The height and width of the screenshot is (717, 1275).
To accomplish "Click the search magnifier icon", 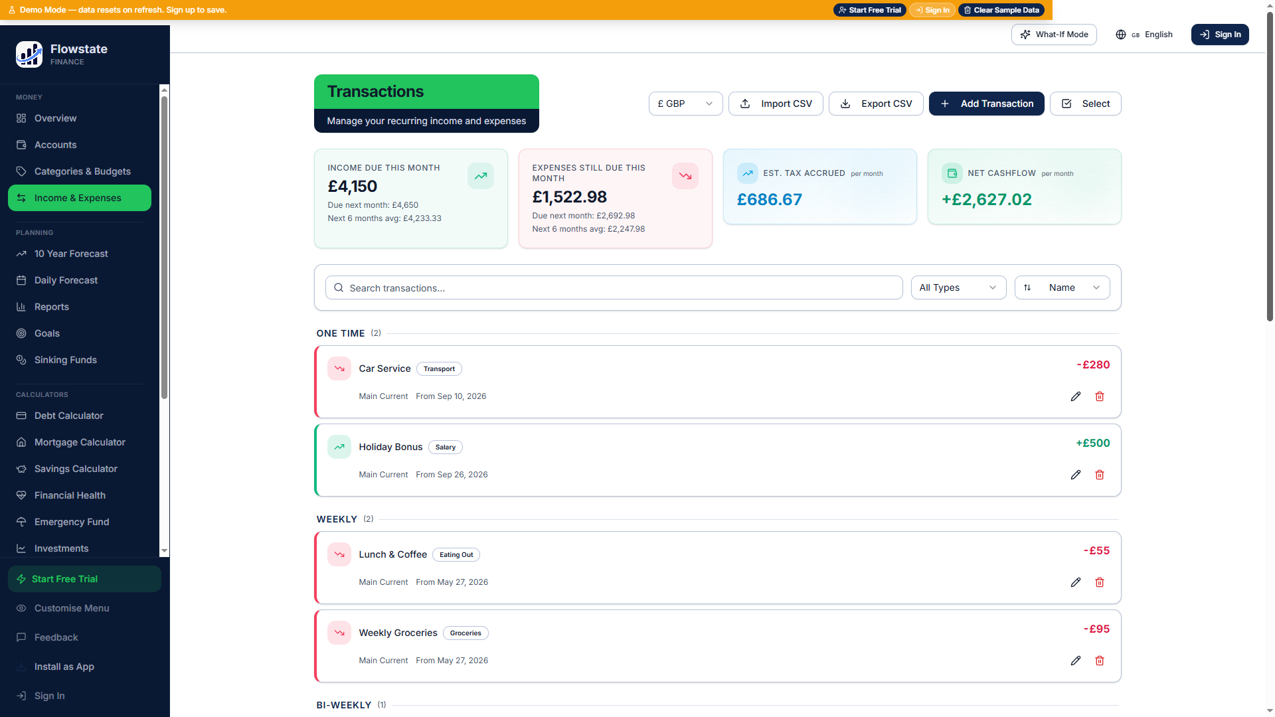I will (x=339, y=287).
